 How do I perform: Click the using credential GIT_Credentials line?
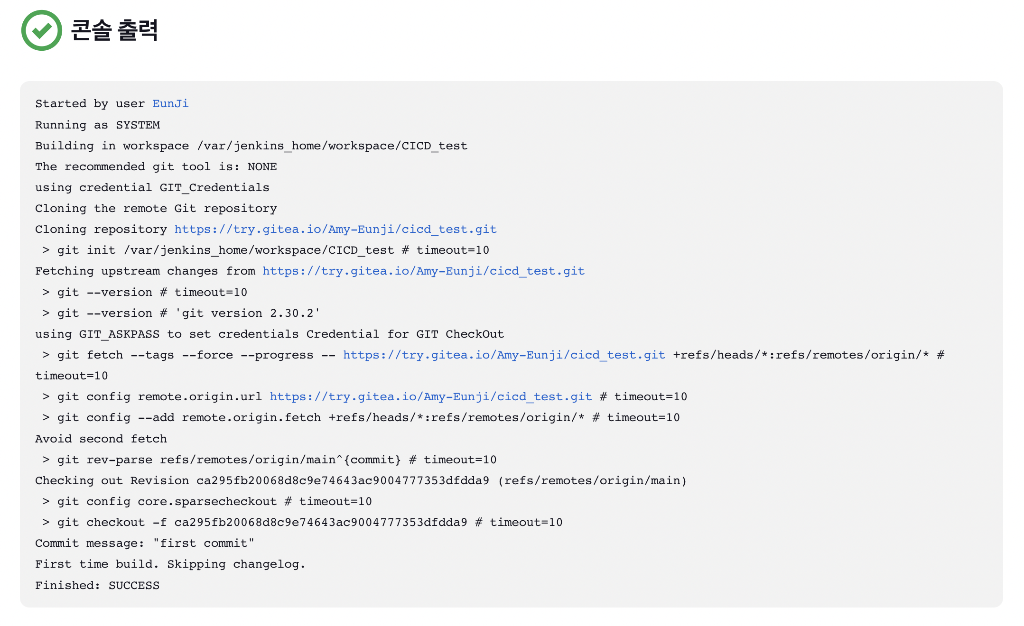[x=152, y=188]
